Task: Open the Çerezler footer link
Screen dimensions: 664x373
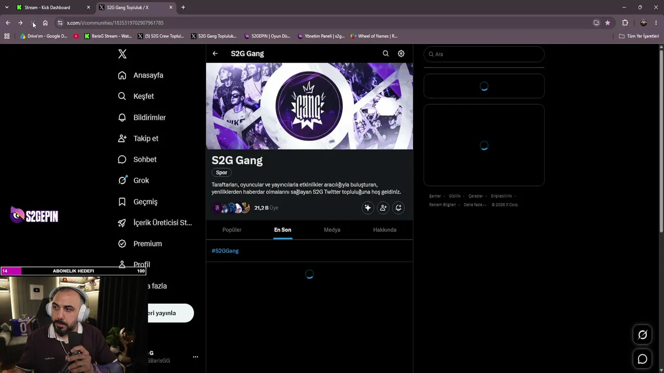Action: pyautogui.click(x=476, y=196)
